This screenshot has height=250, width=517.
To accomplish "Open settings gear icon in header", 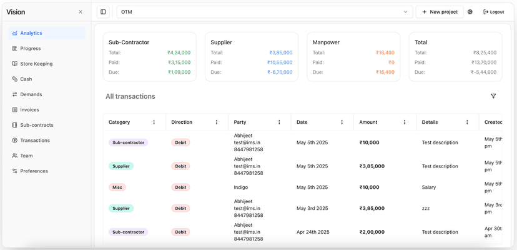I will click(470, 12).
